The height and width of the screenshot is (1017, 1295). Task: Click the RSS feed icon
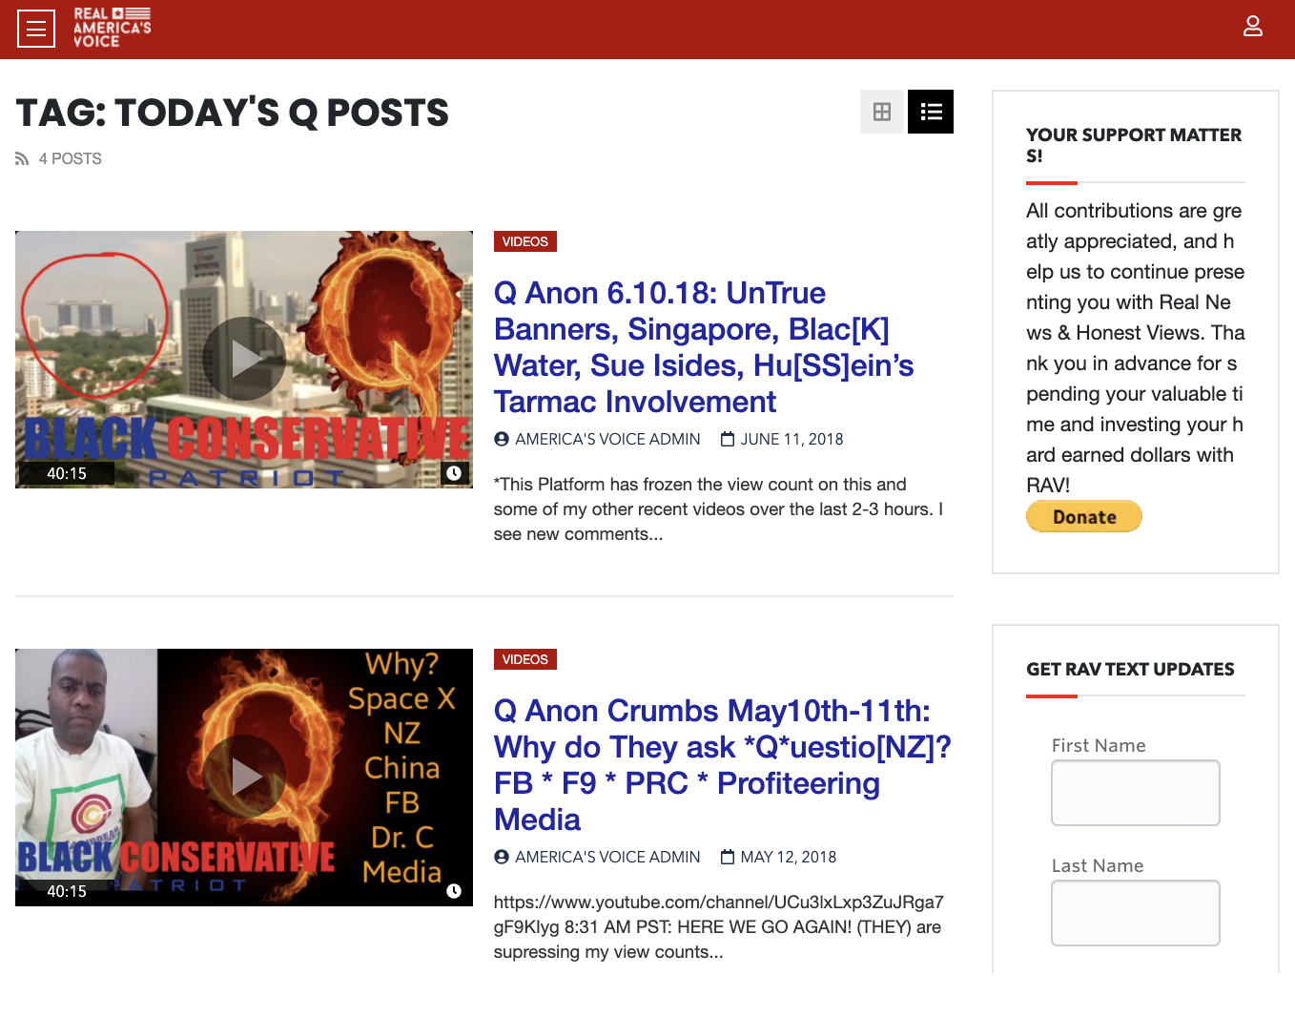[22, 158]
